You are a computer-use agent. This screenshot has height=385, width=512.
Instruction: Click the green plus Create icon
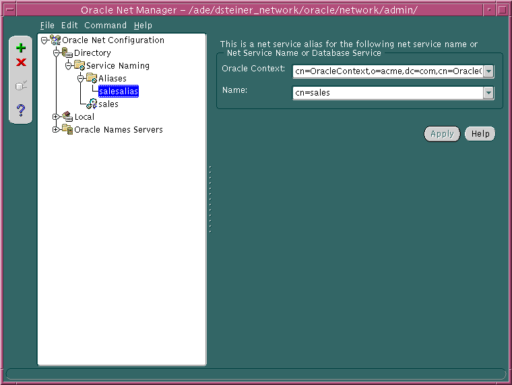click(21, 48)
